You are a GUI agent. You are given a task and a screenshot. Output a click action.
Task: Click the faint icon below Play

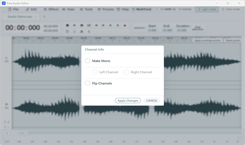[74, 32]
